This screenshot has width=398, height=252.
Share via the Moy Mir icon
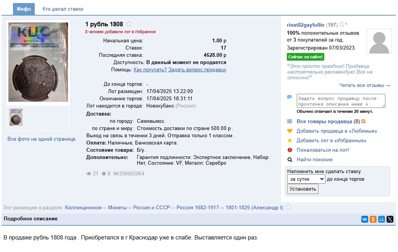(381, 219)
